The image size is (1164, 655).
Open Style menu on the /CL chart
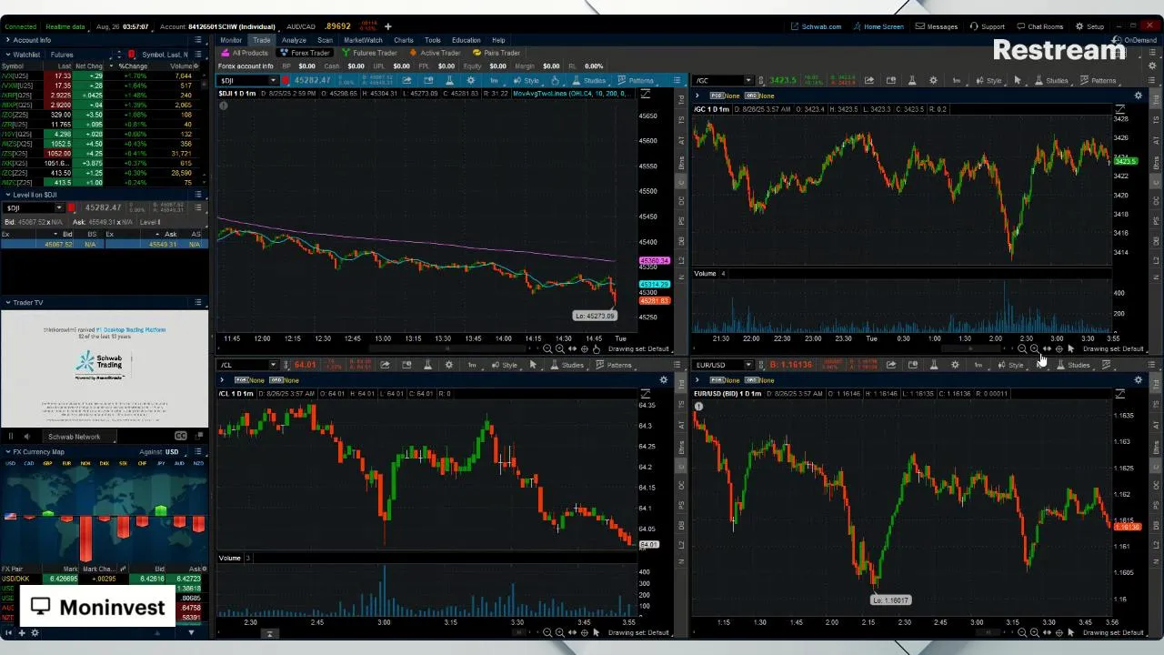[505, 365]
